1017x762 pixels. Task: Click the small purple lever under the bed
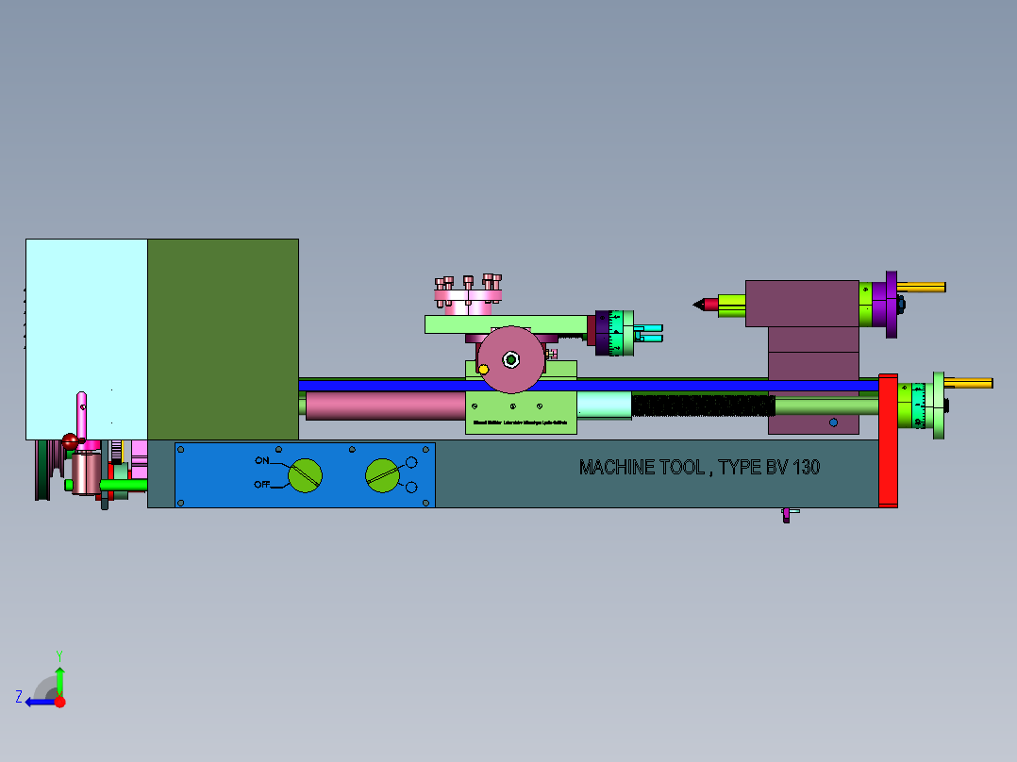tap(787, 515)
